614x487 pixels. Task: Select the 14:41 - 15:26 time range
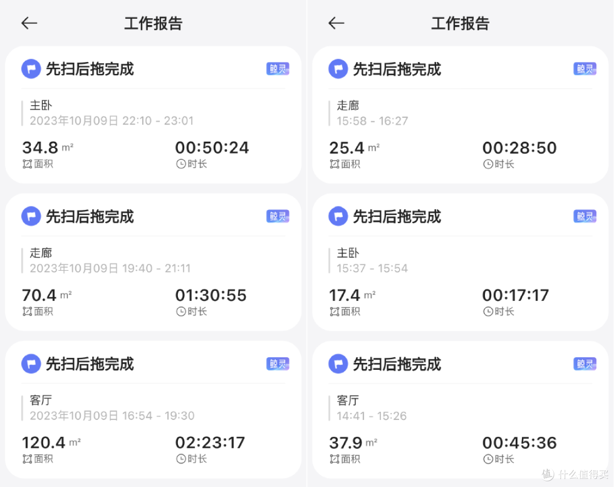pos(372,416)
